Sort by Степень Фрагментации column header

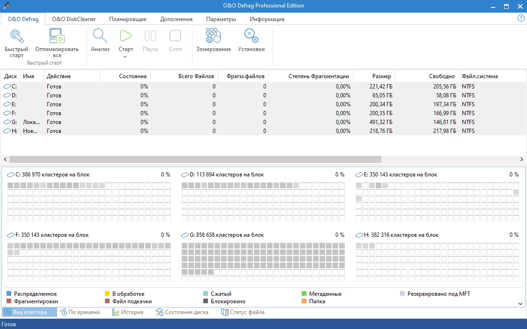[x=311, y=76]
